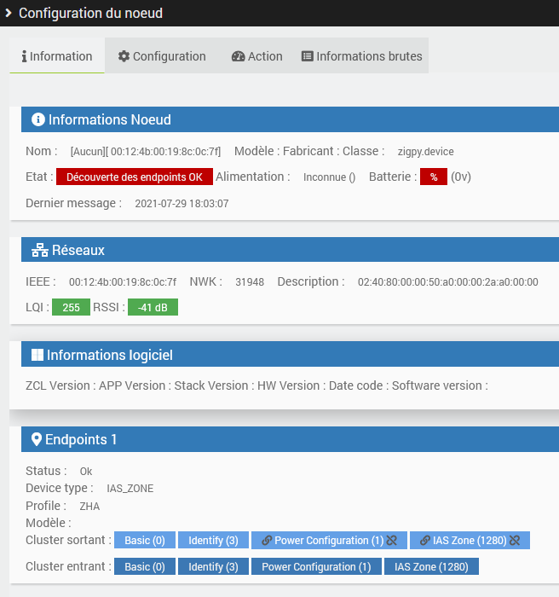The width and height of the screenshot is (559, 597).
Task: Collapse the Configuration du noeud header chevron
Action: click(x=9, y=14)
